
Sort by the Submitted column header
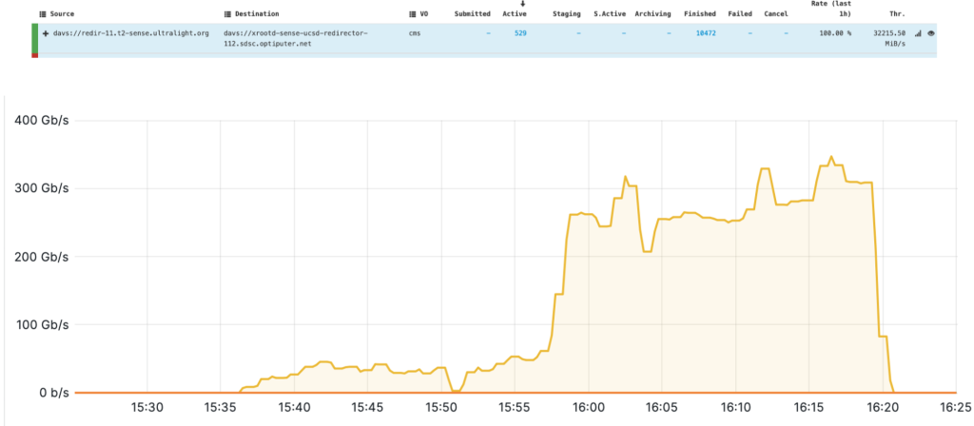point(473,14)
